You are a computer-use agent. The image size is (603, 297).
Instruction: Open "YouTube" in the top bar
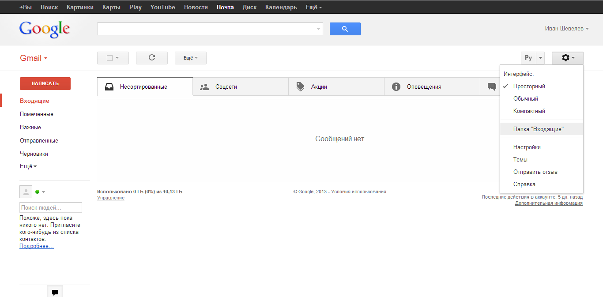tap(162, 8)
